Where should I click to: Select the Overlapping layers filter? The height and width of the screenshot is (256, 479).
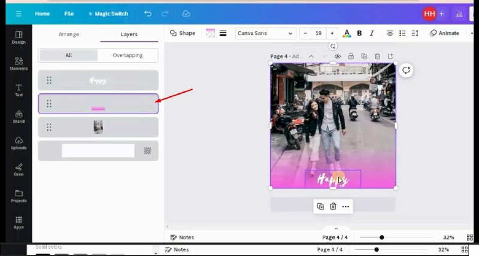click(x=128, y=55)
